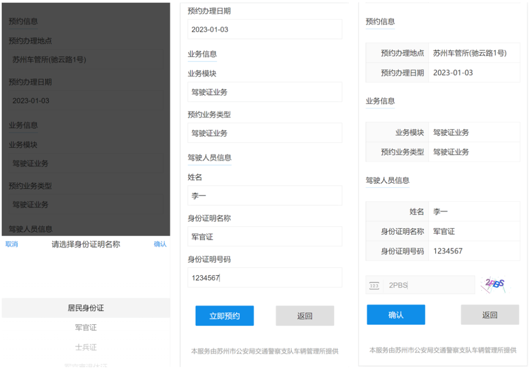Choose 军官证 option in the picker list
The height and width of the screenshot is (370, 531).
pyautogui.click(x=86, y=328)
